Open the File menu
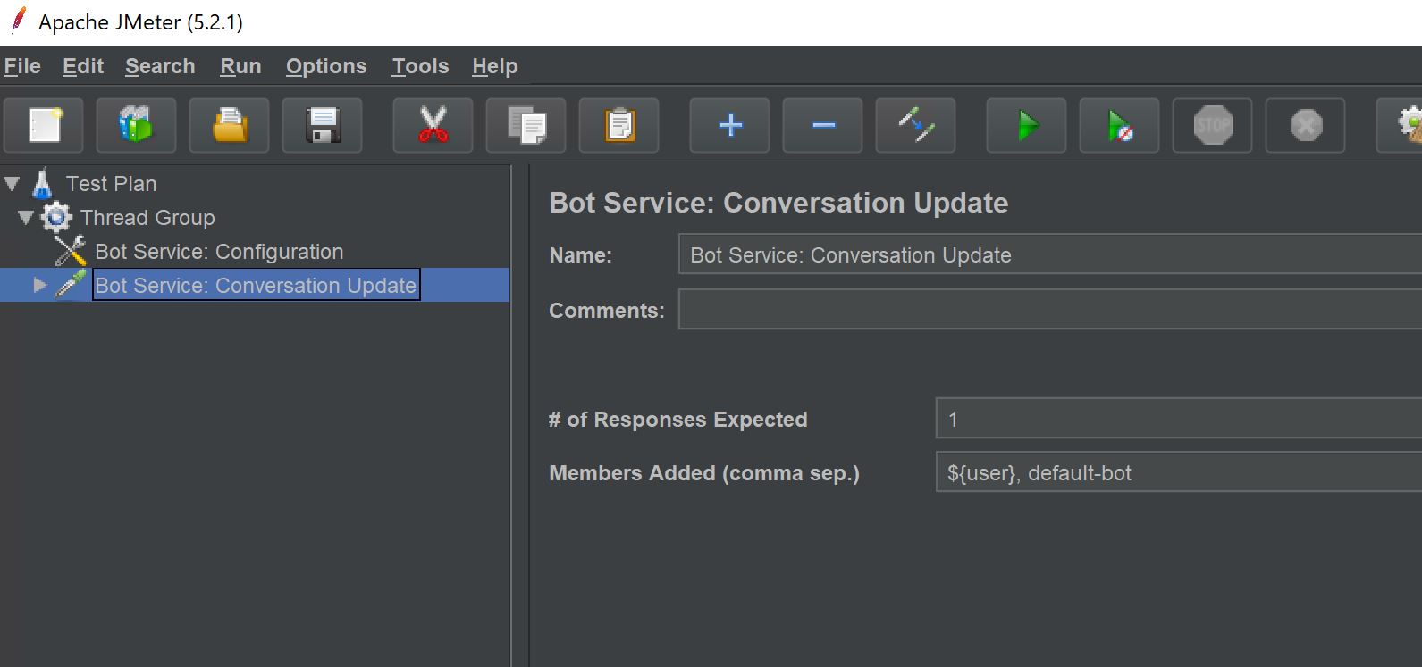Viewport: 1422px width, 667px height. [22, 66]
